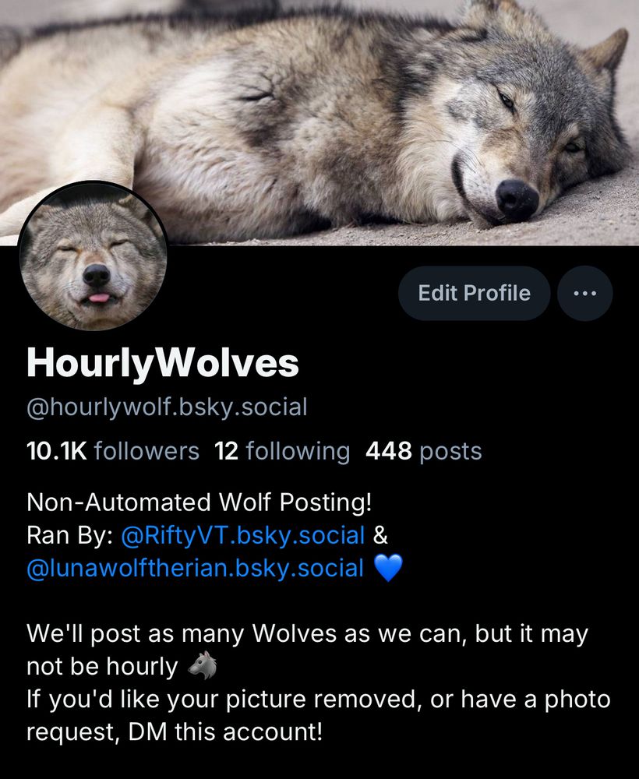Click the wolf emoji after 'hourly'

[202, 666]
